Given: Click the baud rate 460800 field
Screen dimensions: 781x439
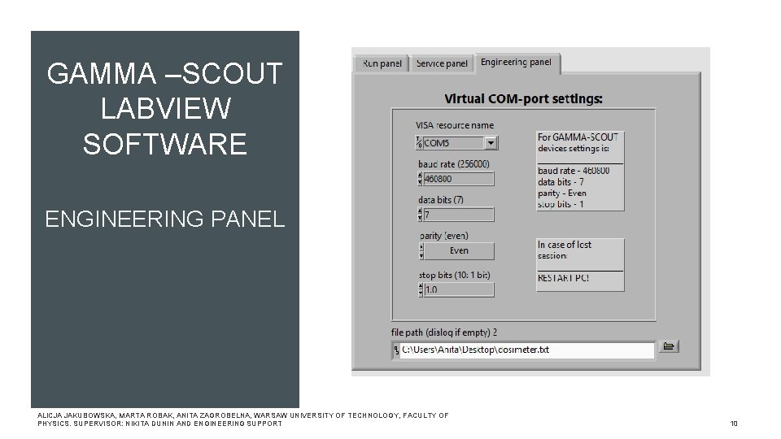Looking at the screenshot, I should [459, 179].
